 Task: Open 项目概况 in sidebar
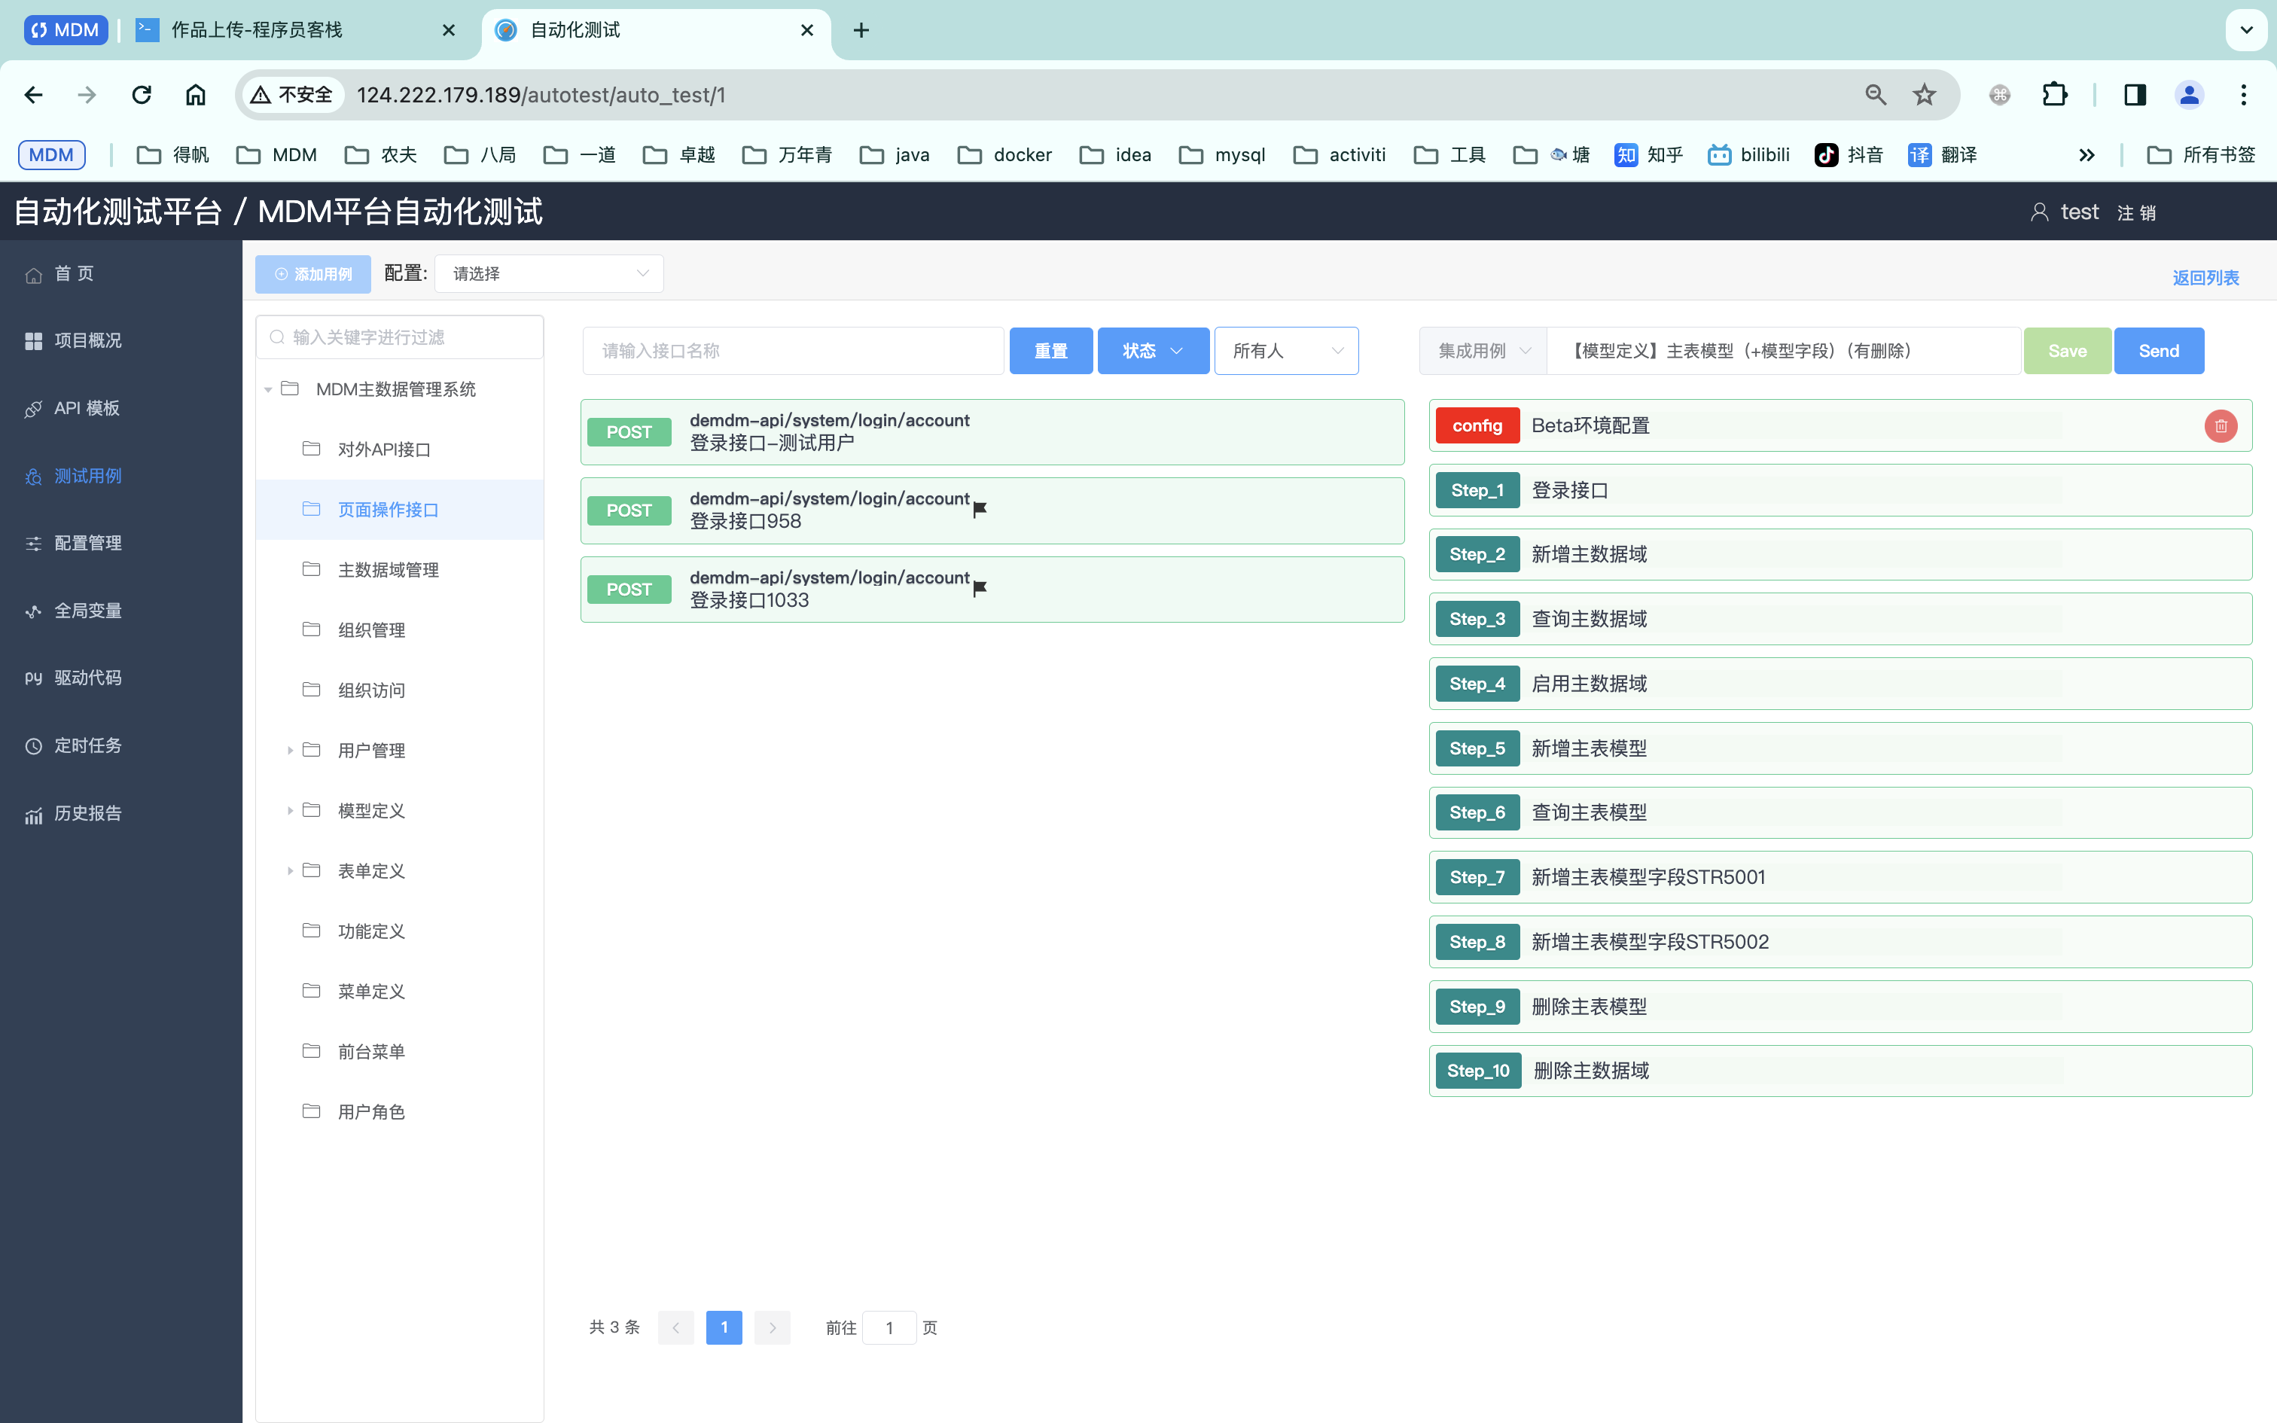pos(120,340)
